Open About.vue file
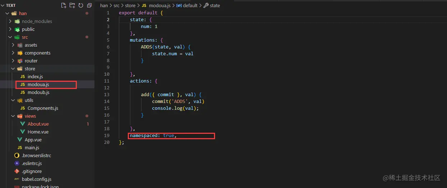447x188 pixels. tap(38, 124)
